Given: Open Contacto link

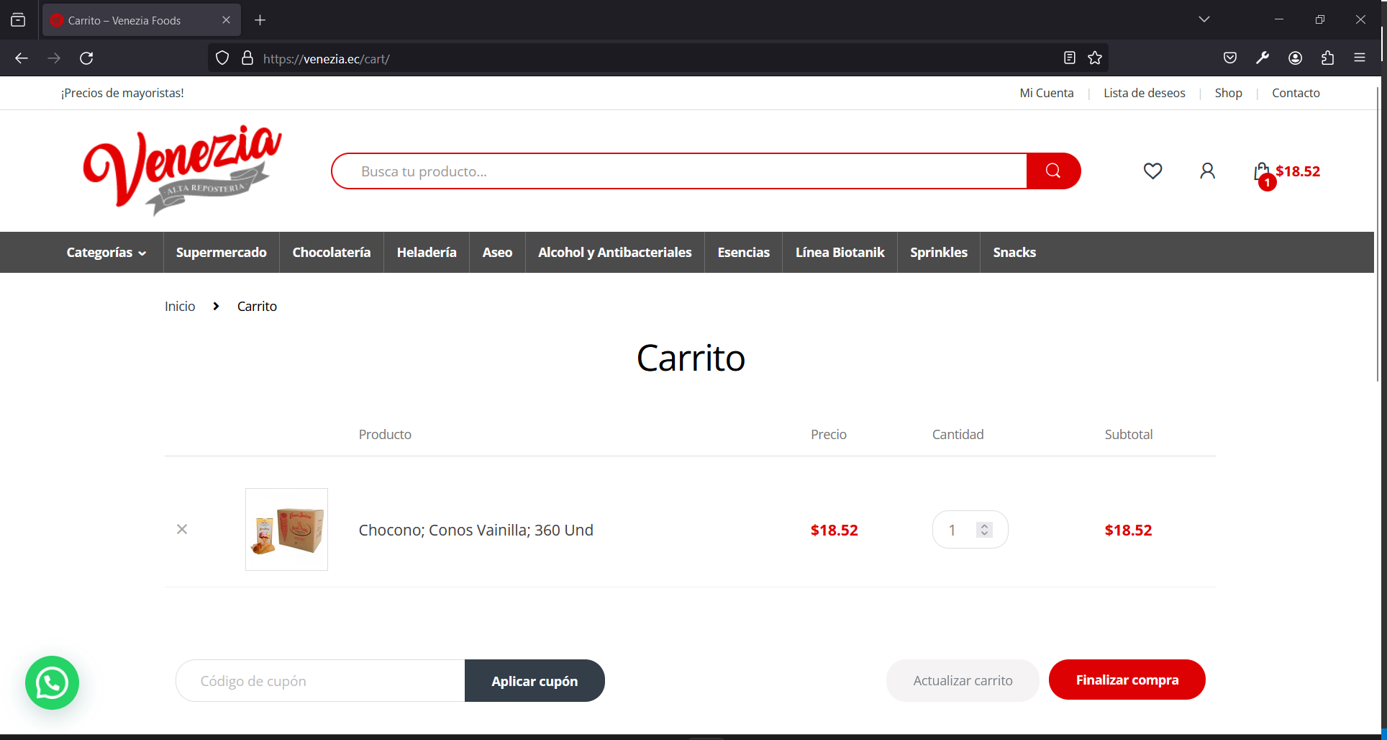Looking at the screenshot, I should (1296, 93).
